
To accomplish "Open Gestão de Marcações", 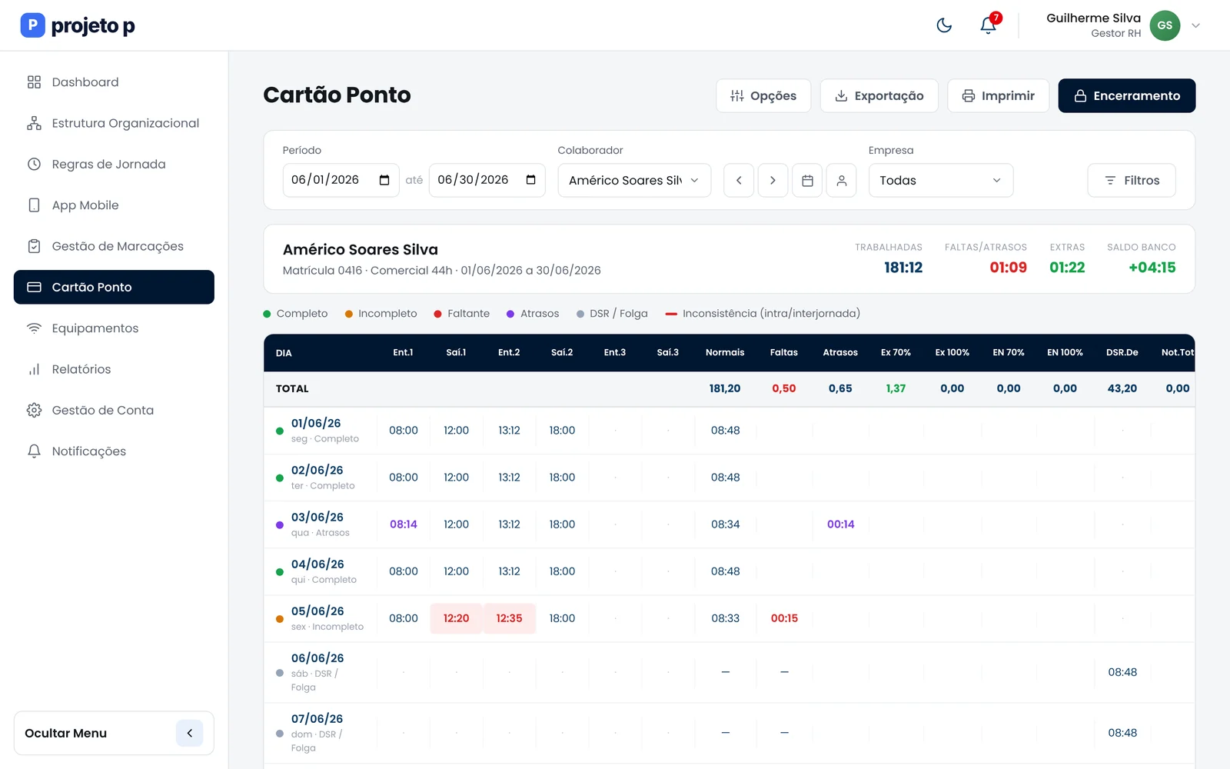I will 114,246.
